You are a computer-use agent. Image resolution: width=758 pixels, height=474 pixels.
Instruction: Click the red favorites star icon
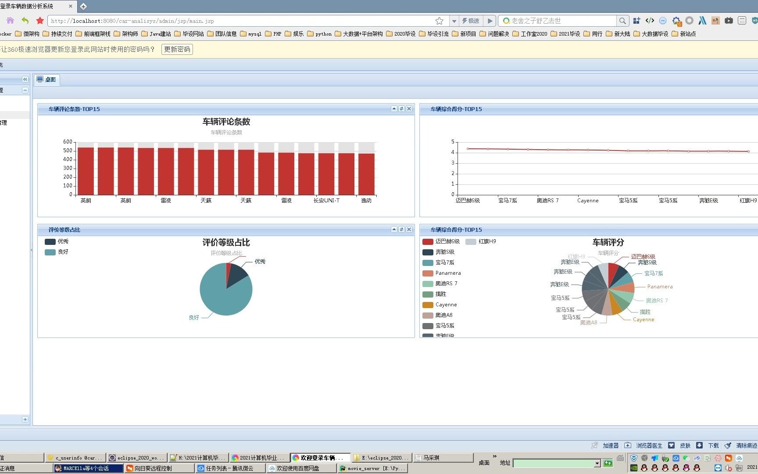[x=40, y=21]
